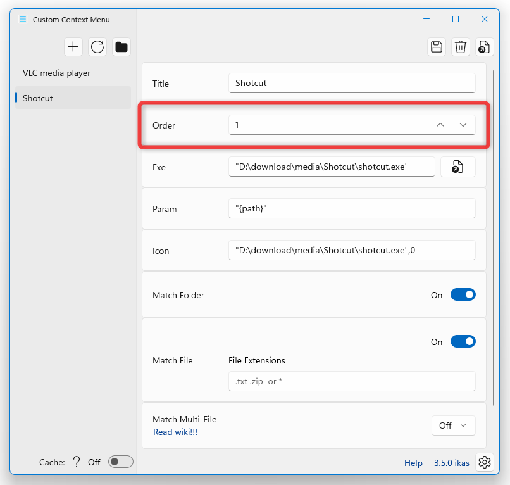This screenshot has width=510, height=485.
Task: Refresh the menu list
Action: (97, 47)
